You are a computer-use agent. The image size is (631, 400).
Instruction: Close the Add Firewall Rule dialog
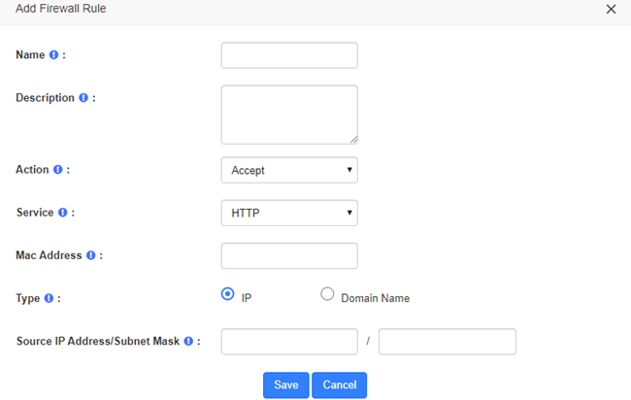click(x=611, y=9)
